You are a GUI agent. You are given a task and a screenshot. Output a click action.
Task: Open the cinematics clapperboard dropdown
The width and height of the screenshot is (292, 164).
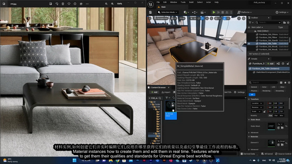(203, 12)
